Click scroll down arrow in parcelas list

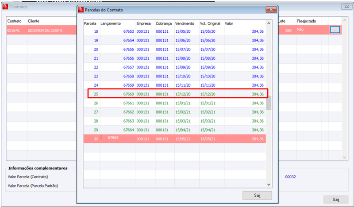pyautogui.click(x=269, y=184)
